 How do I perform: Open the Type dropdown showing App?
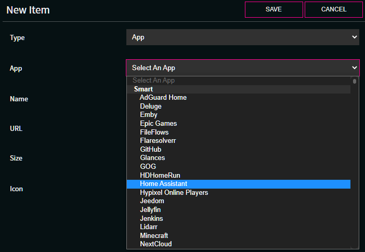(243, 37)
